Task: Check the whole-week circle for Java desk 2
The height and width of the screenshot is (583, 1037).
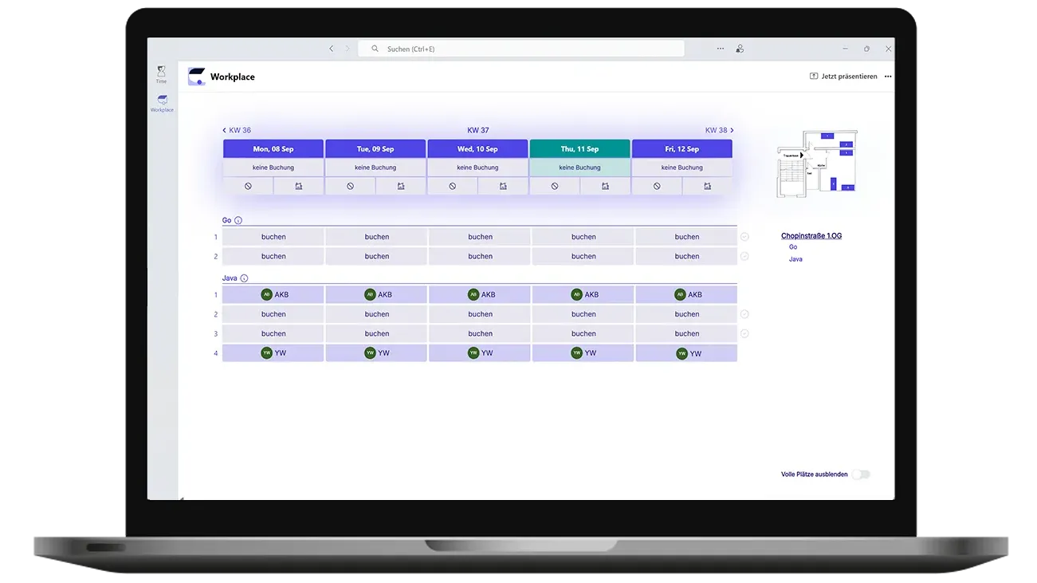Action: click(744, 314)
